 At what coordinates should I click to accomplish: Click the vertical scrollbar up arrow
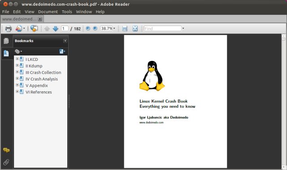(x=284, y=36)
